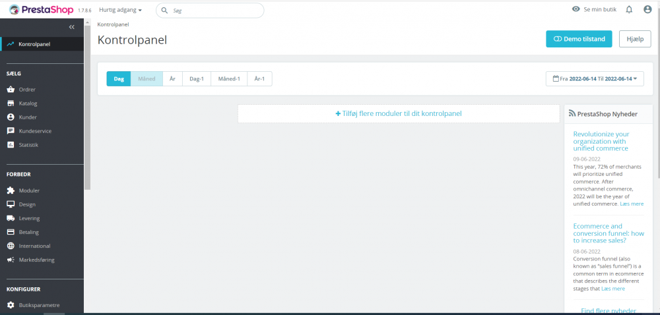Click Find flere nyheder link

[x=609, y=311]
